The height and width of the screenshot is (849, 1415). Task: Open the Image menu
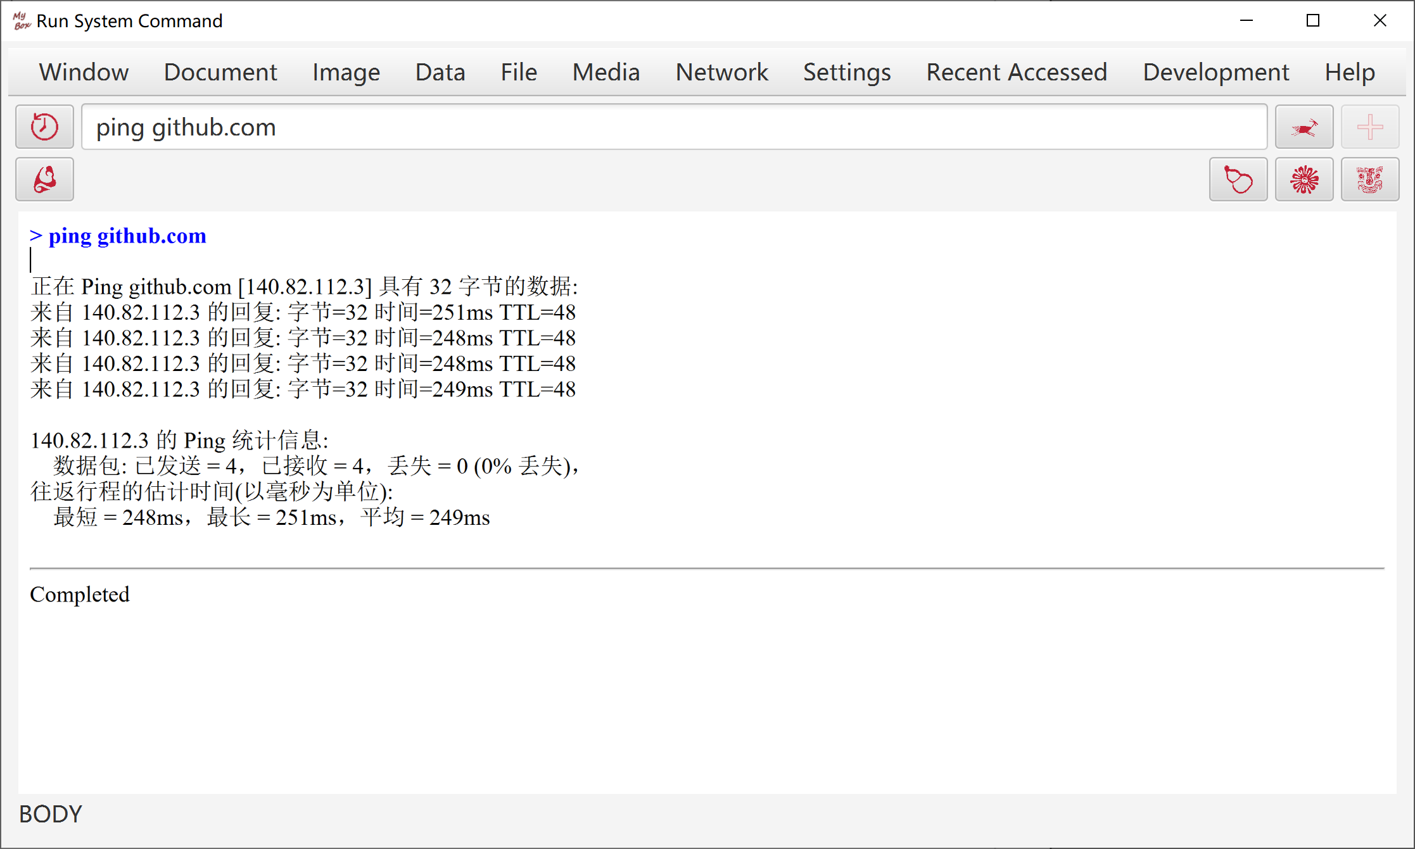click(x=346, y=72)
